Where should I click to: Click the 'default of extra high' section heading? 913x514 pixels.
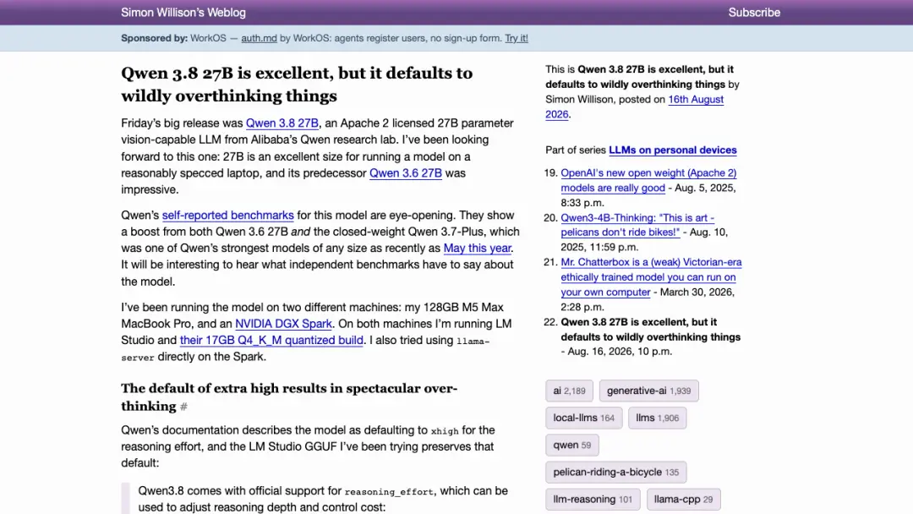click(x=289, y=397)
